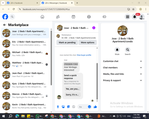Send quick response 'Sorry, it's n...'
Image resolution: width=149 pixels, height=119 pixels.
[73, 95]
